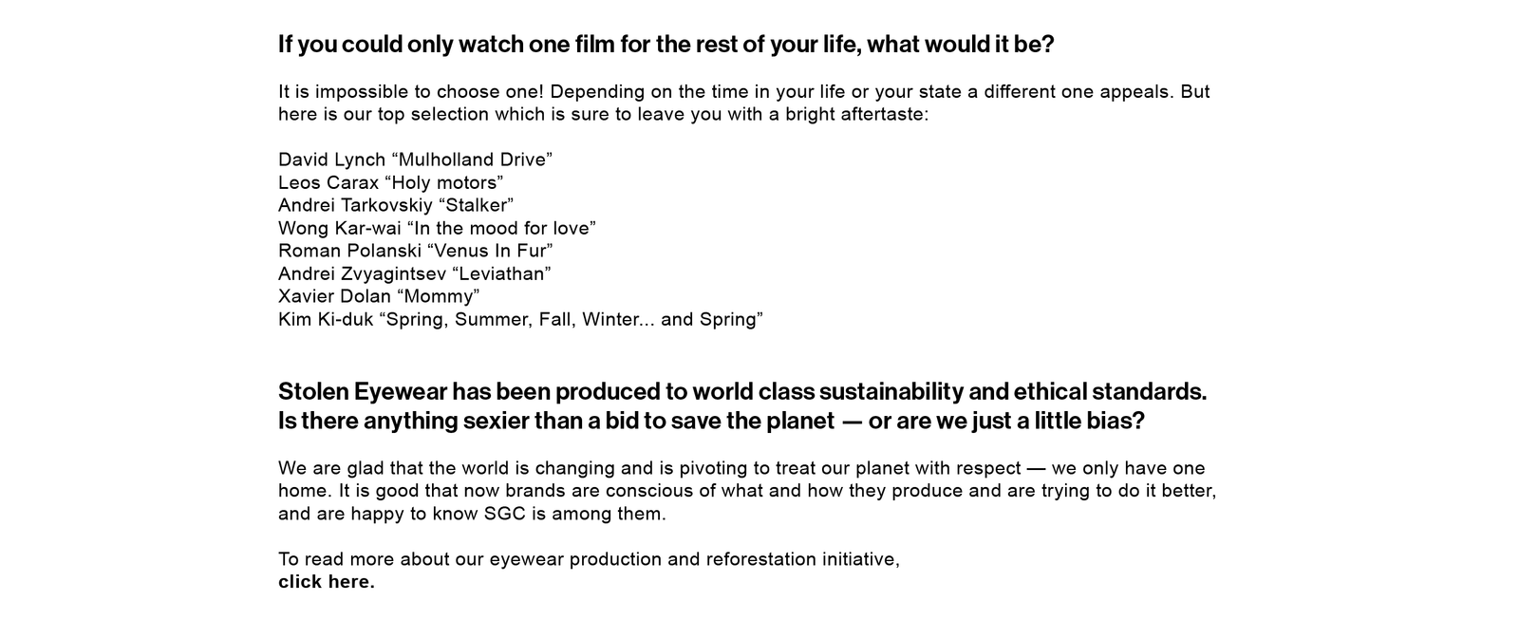Select the David Lynch "Mulholland Drive" line
This screenshot has height=620, width=1519.
[x=415, y=160]
